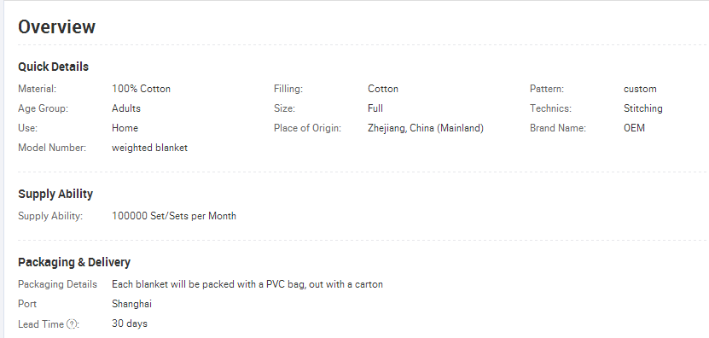
Task: Select the Zhejiang, China (Mainland) origin text
Action: point(426,128)
